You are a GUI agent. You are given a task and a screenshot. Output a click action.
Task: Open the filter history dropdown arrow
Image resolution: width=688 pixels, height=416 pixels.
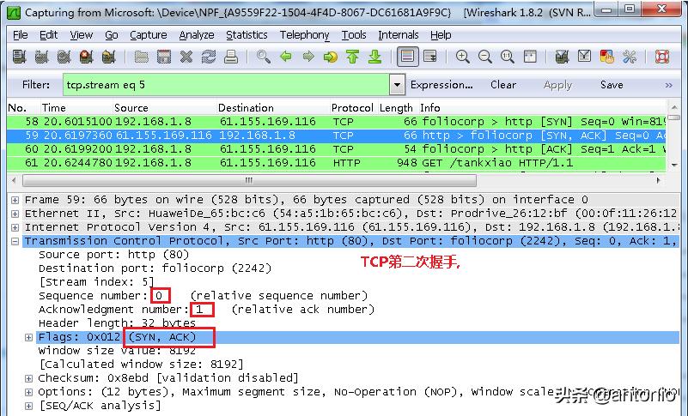point(397,85)
